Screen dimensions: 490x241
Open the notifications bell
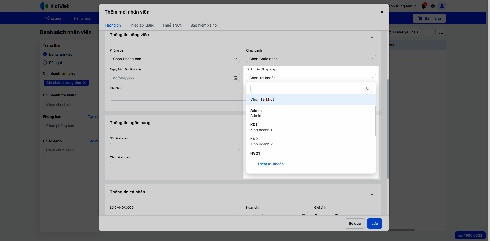(424, 6)
